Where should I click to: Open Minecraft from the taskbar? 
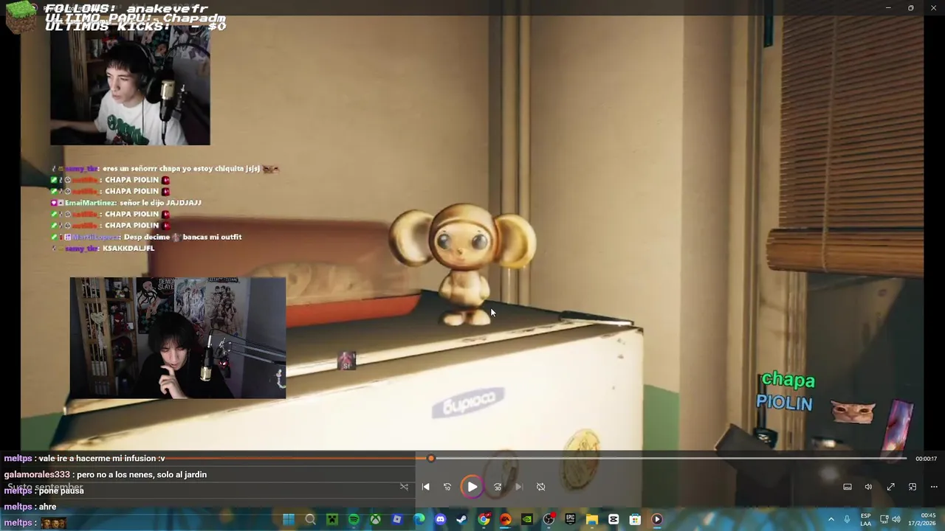(332, 519)
